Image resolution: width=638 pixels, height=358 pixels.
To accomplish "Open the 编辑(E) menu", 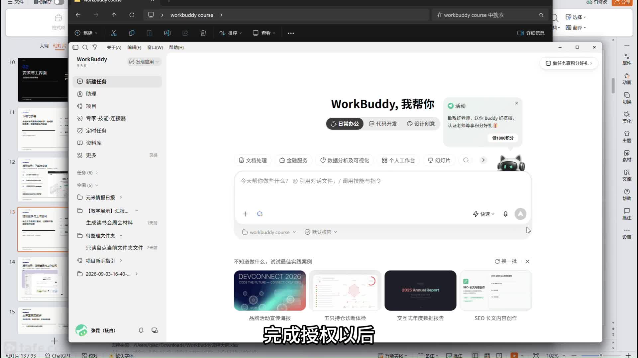I will 134,47.
